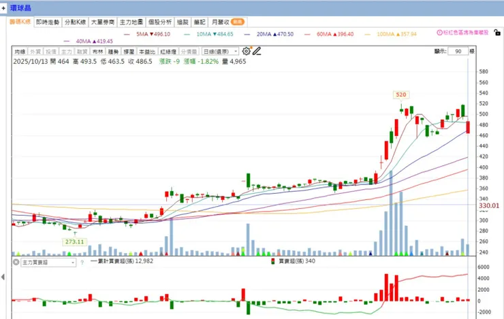Image resolution: width=504 pixels, height=319 pixels.
Task: Click the 環球晶 stock name title
Action: pos(20,8)
